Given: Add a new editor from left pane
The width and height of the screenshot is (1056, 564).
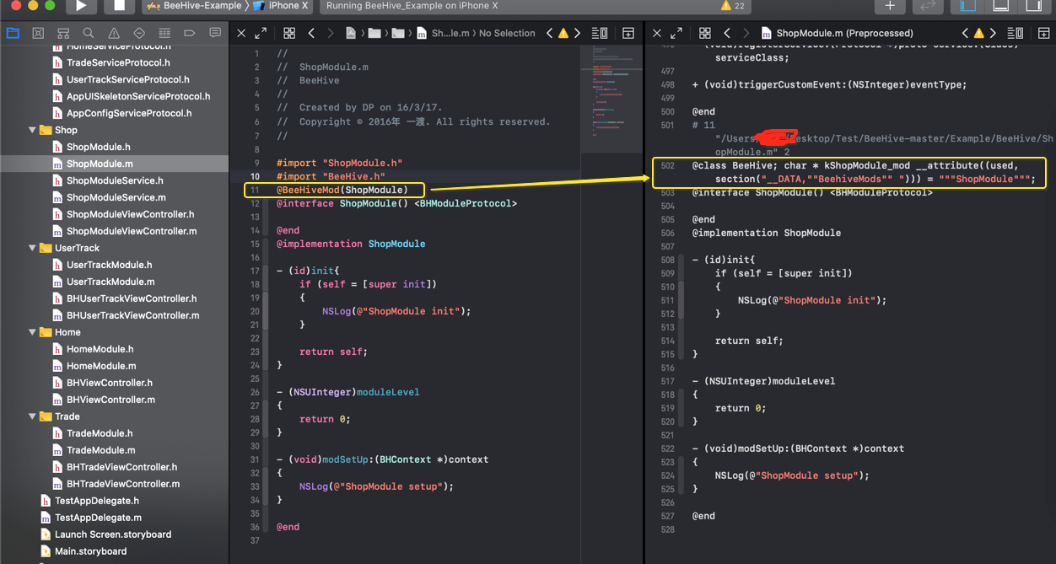Looking at the screenshot, I should [628, 34].
